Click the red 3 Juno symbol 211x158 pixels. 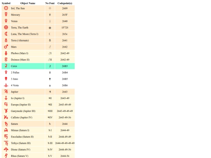[x=6, y=79]
